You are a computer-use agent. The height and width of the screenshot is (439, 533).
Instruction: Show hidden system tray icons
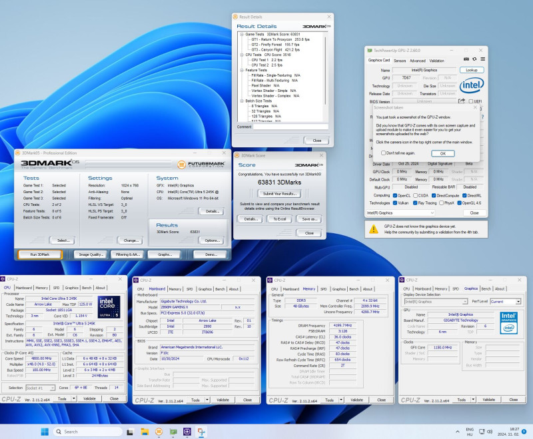tap(458, 432)
